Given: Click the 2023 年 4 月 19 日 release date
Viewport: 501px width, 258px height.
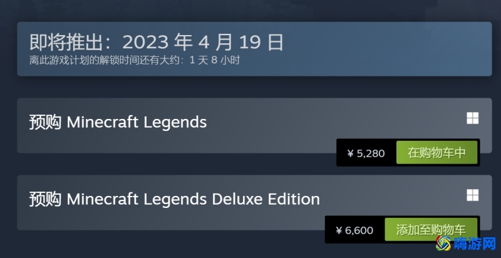Looking at the screenshot, I should coord(203,42).
